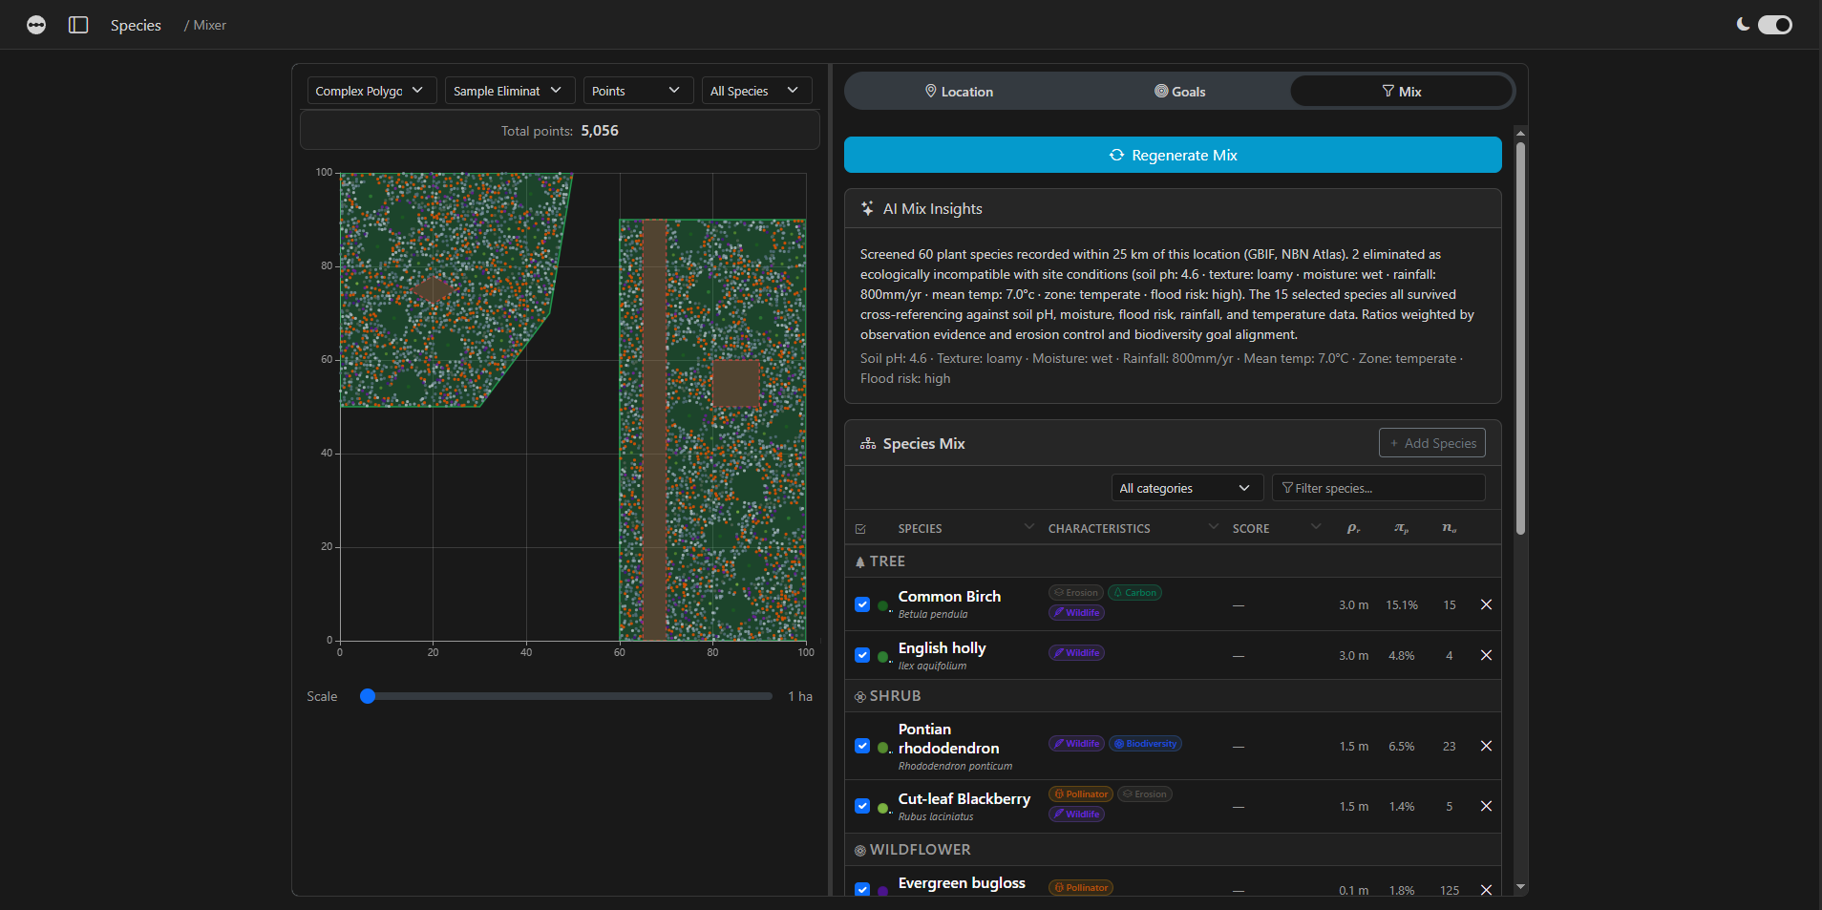Toggle the sidebar panel icon
The image size is (1822, 910).
point(77,25)
